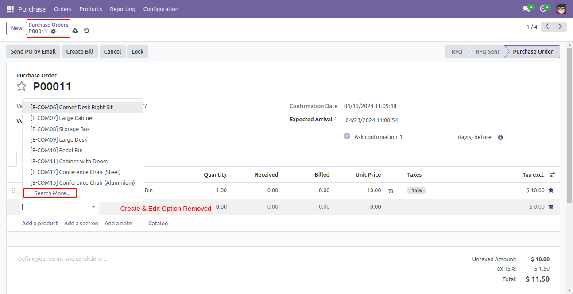Click the Purchase Order status stage
Screen dimensions: 573x294
click(533, 52)
